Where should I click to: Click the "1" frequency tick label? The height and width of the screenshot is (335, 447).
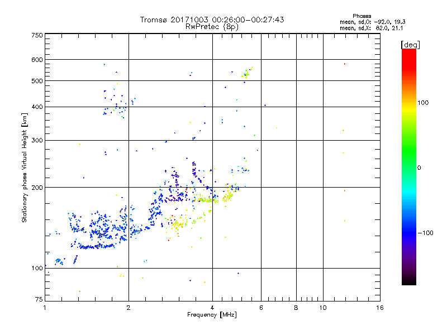[x=45, y=308]
